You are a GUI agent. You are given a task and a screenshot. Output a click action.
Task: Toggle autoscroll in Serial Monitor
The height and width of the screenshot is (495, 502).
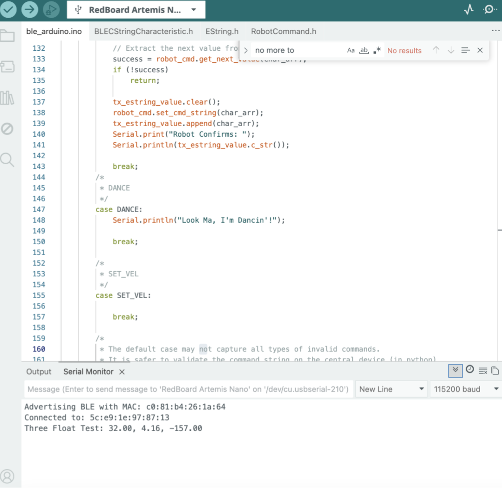(x=455, y=370)
